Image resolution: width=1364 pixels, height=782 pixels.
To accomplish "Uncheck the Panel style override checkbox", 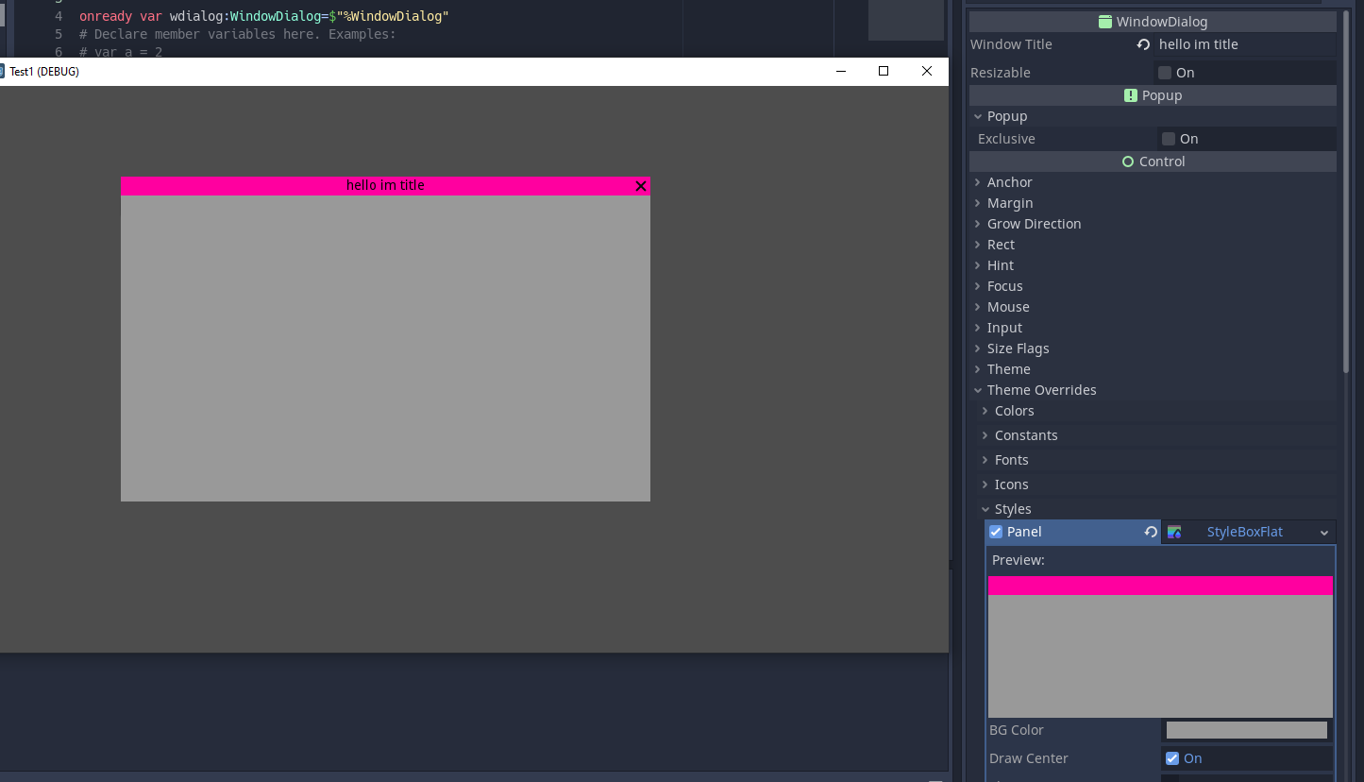I will [x=996, y=532].
